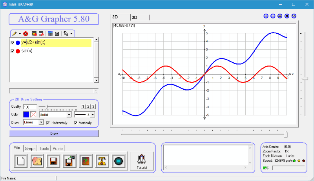The image size is (314, 181).
Task: Click the telephone contact icon
Action: [x=102, y=161]
